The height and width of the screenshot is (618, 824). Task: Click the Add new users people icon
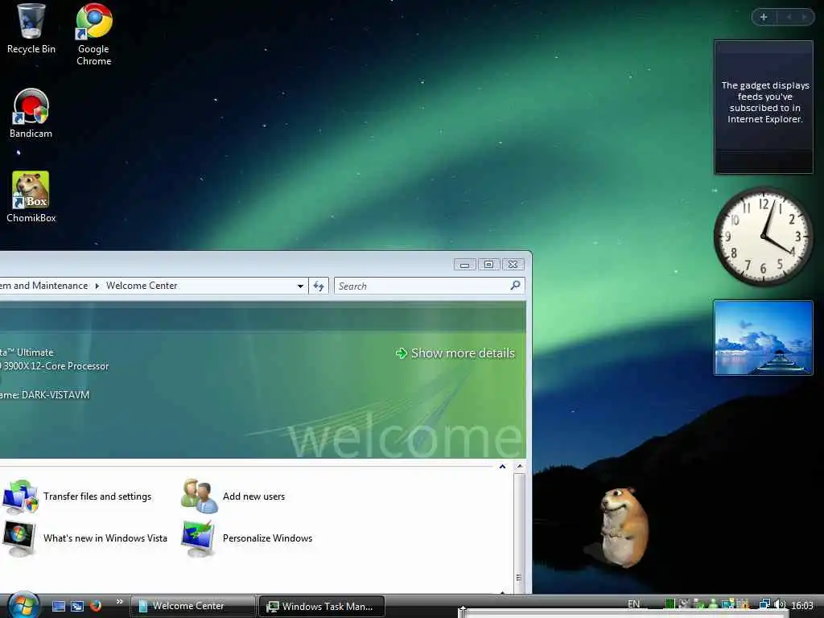199,496
